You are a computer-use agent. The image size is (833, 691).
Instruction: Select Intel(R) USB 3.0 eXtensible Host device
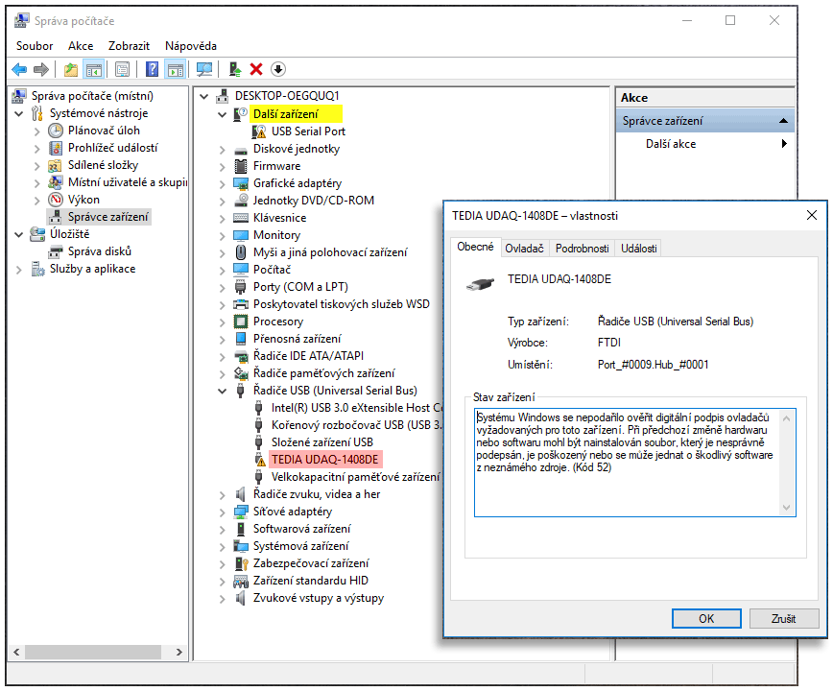click(356, 408)
